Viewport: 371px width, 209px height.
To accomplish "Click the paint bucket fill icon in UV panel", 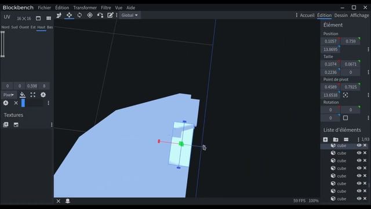I will click(x=23, y=95).
